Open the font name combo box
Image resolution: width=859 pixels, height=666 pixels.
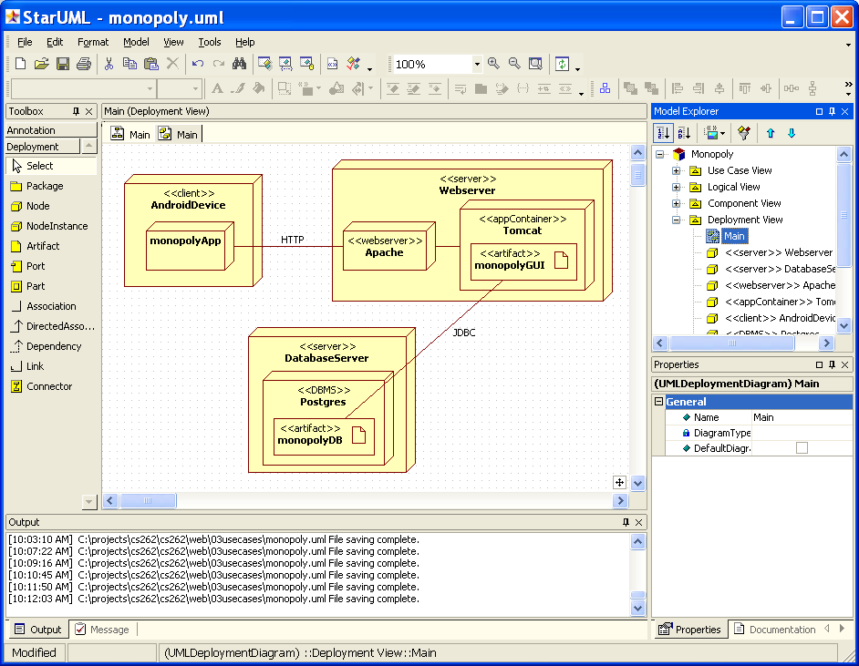tap(83, 88)
